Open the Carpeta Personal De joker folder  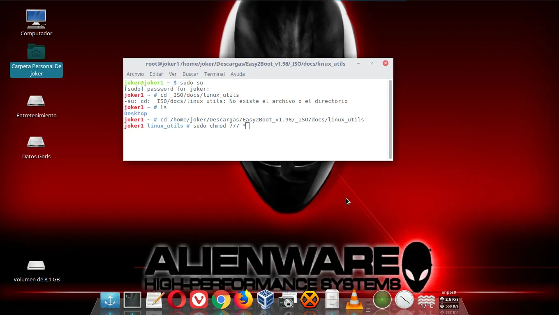tap(36, 57)
